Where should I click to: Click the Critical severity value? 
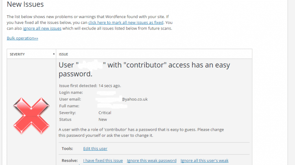(x=105, y=113)
